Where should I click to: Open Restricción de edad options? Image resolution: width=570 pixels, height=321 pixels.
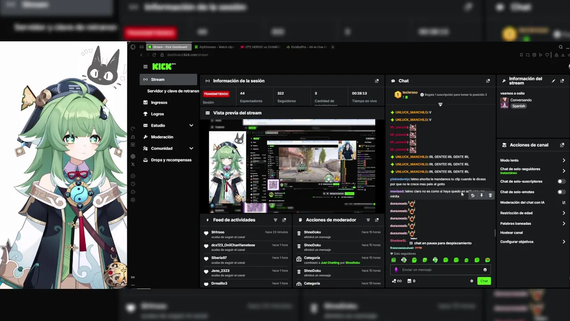[533, 213]
